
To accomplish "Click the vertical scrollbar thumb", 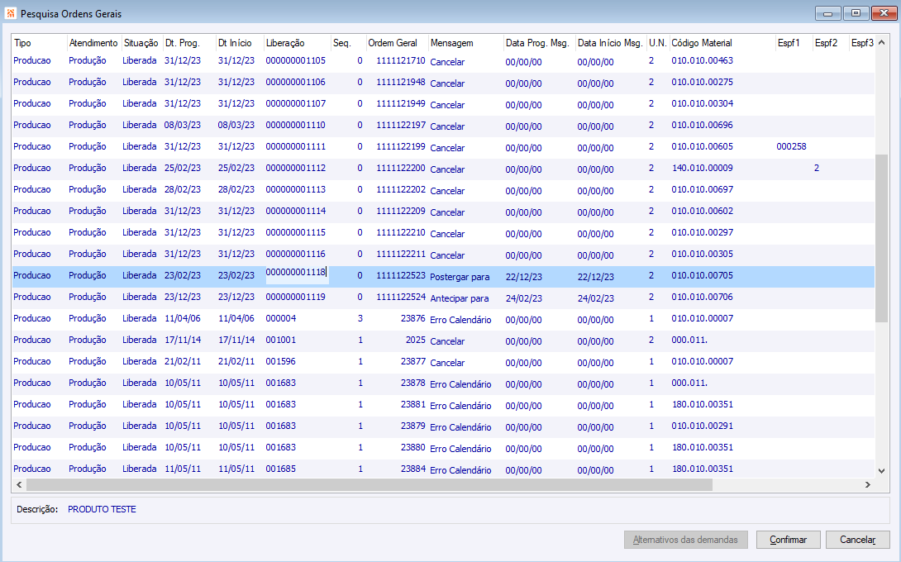I will (x=881, y=238).
